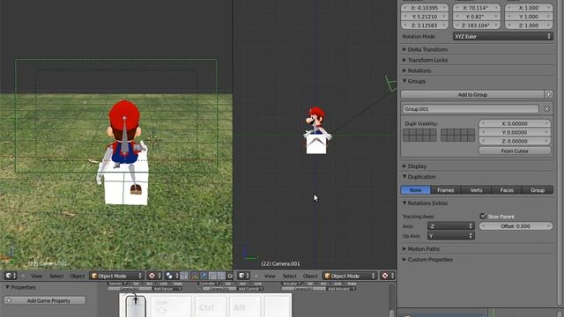
Task: Open Select menu in right viewport header
Action: click(290, 276)
